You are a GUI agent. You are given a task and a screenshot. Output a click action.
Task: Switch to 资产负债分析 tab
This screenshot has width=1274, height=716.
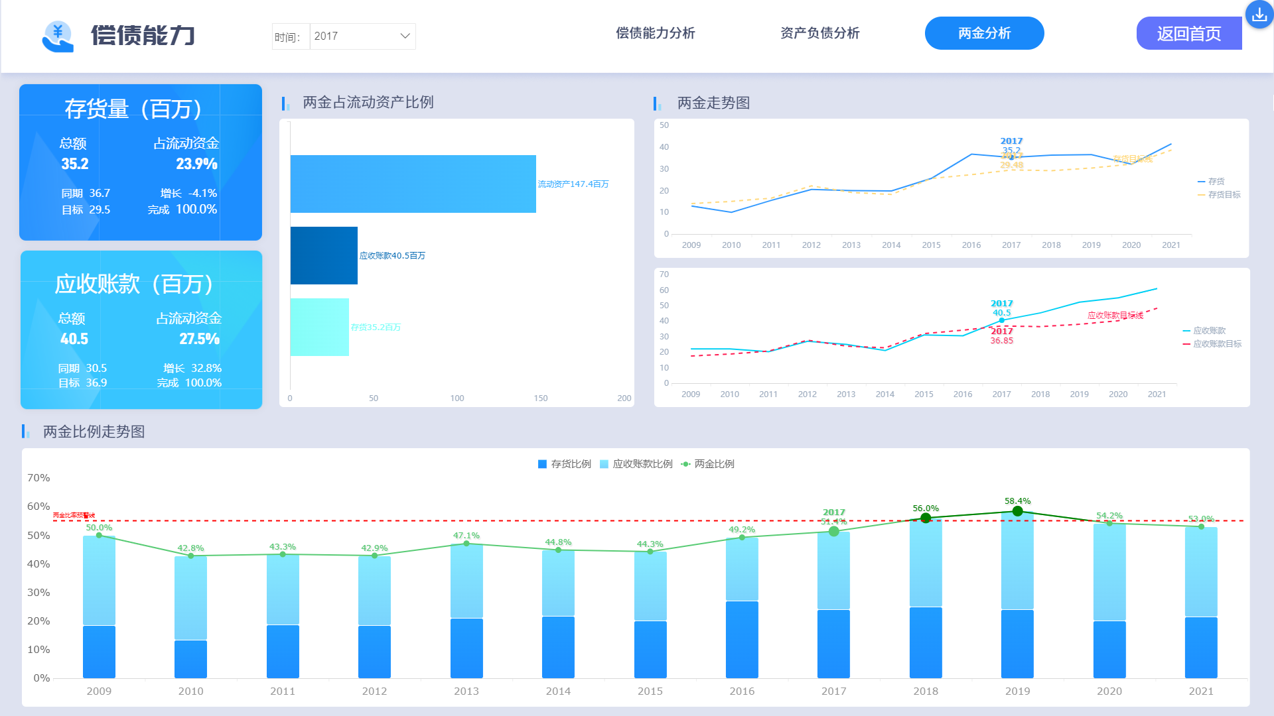click(x=819, y=33)
